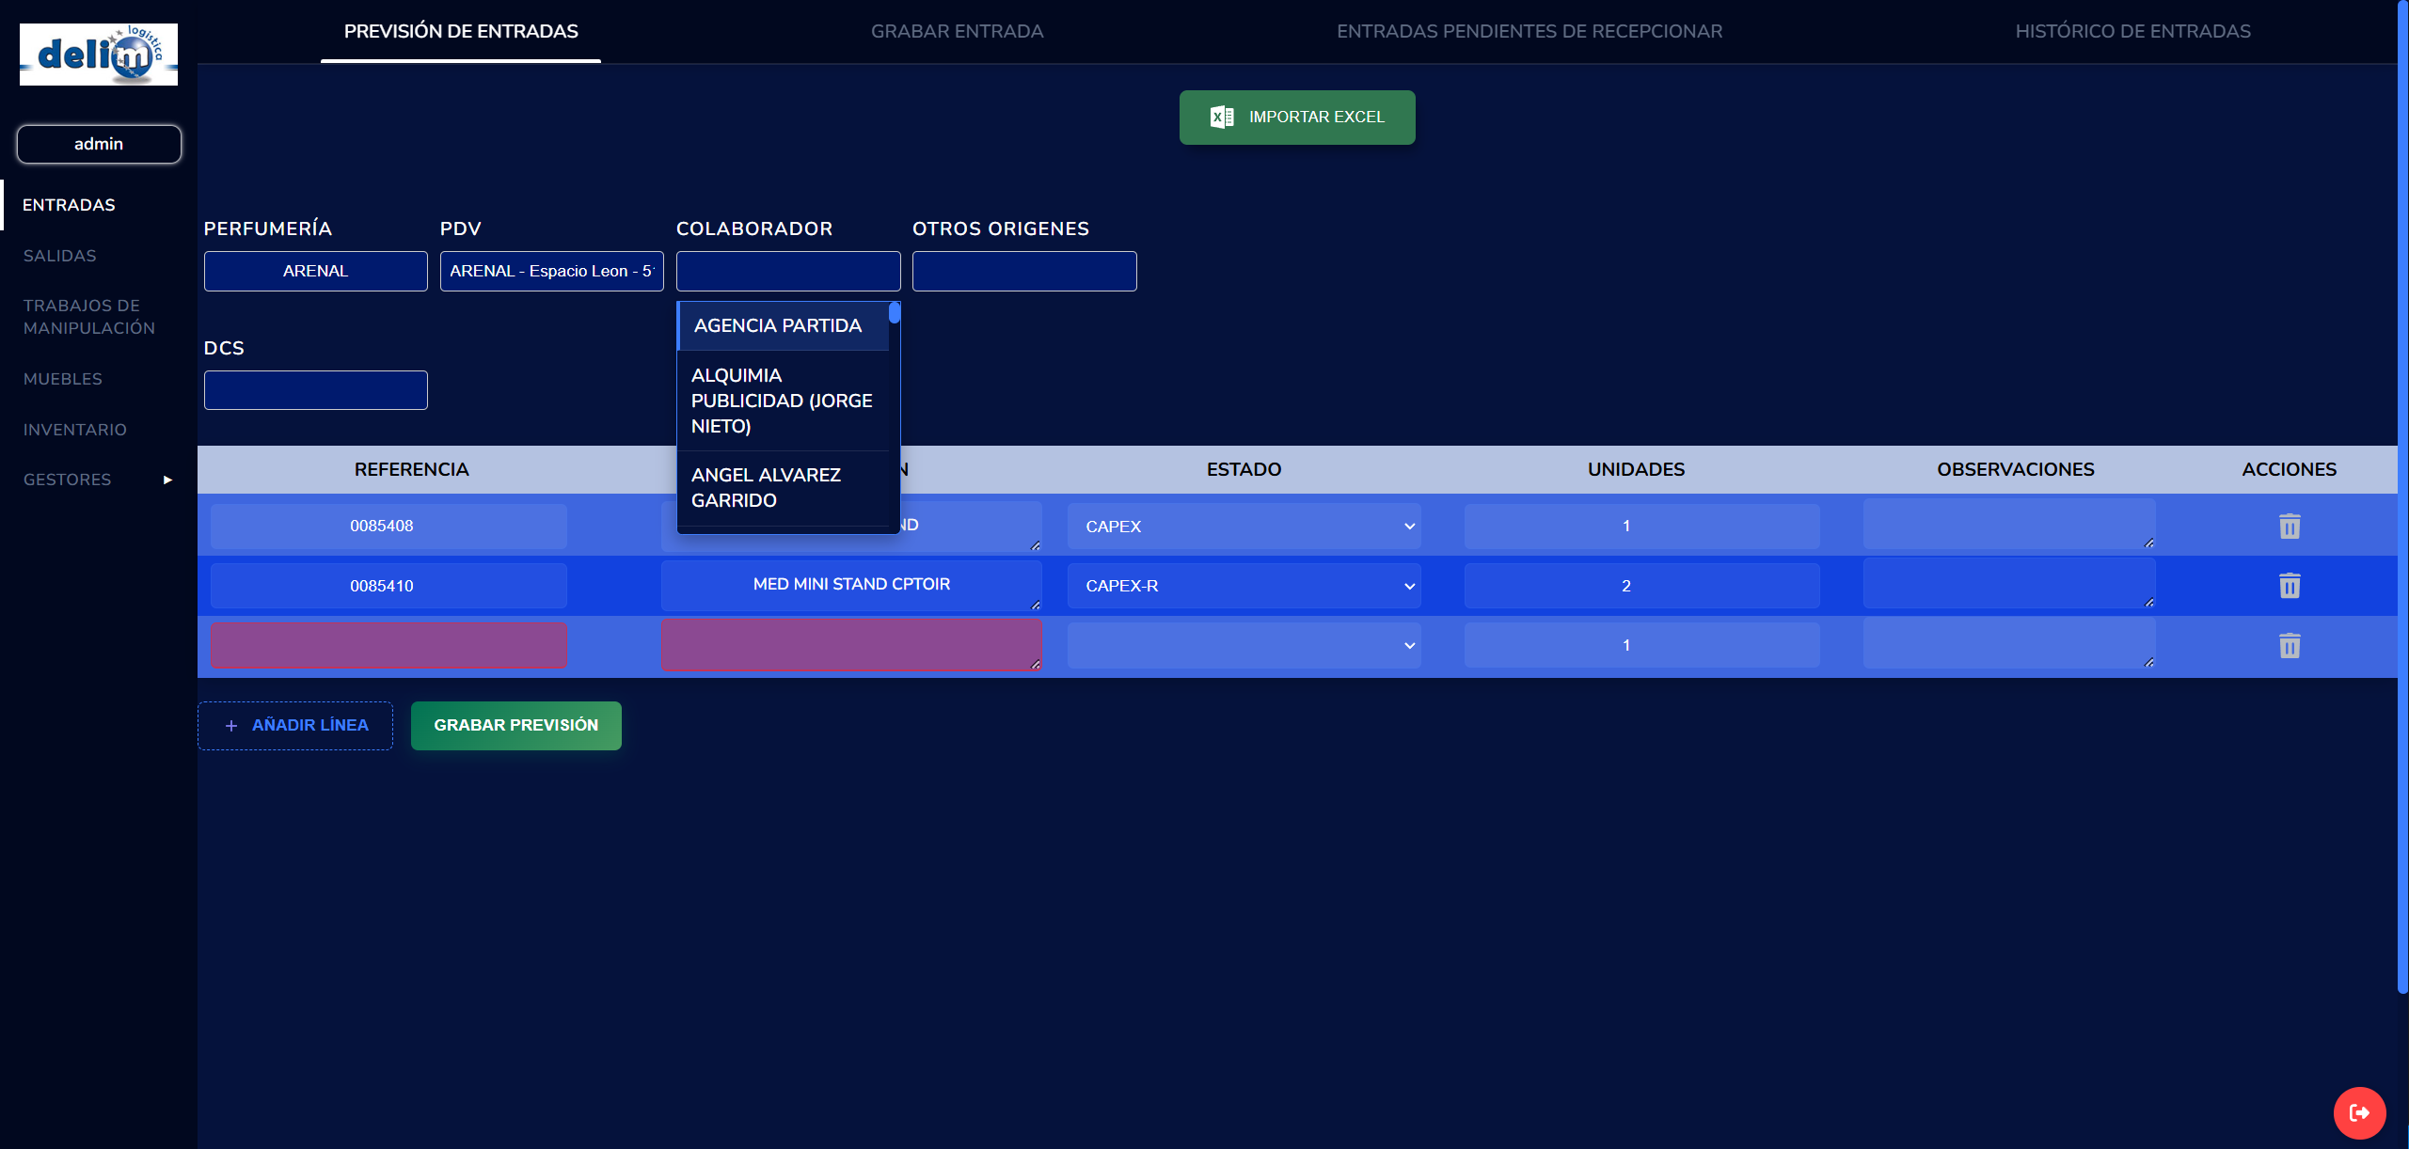Screen dimensions: 2409x1149
Task: Click the empty red Referencia field
Action: tap(388, 646)
